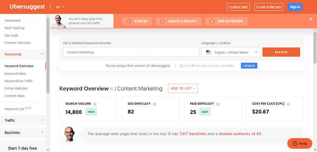Image resolution: width=317 pixels, height=152 pixels.
Task: Click step 2 Create a Project
Action: (x=179, y=21)
